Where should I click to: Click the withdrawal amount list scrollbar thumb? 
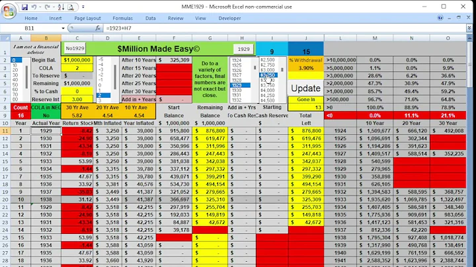[282, 69]
